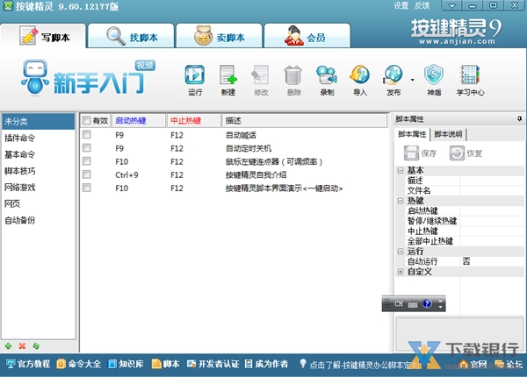Click the green refresh icon under category list
527x377 pixels.
coord(36,345)
